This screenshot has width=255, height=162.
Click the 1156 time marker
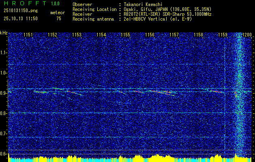(x=150, y=34)
